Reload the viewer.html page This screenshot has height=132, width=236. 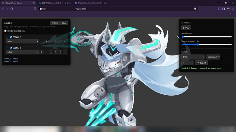12,9
